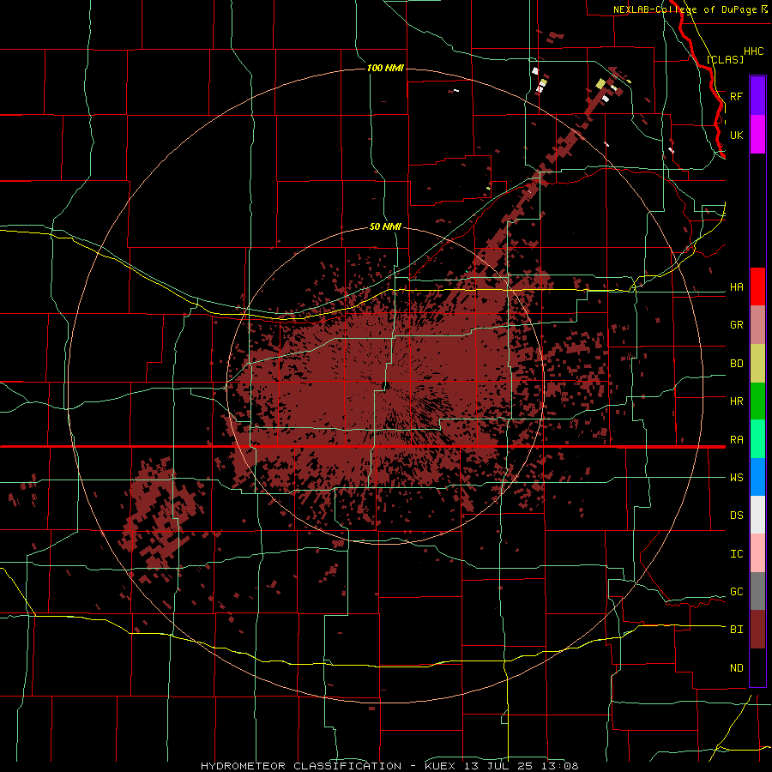Click the HR legend label
Screen dimensions: 772x772
click(737, 401)
